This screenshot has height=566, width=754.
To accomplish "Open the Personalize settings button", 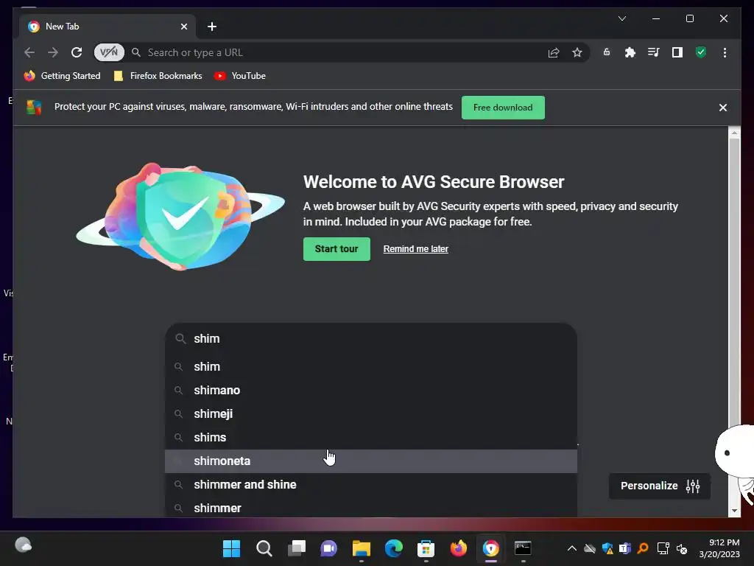I will (659, 486).
